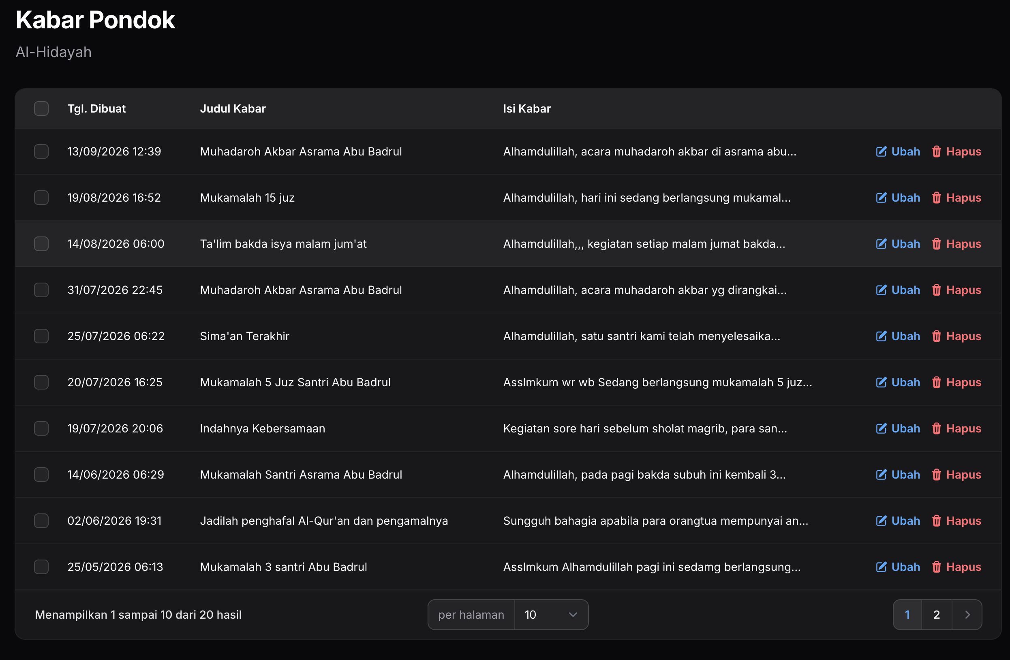Click trash icon for Jadilah penghafal Al-Qur'an row
Viewport: 1010px width, 660px height.
pos(936,521)
